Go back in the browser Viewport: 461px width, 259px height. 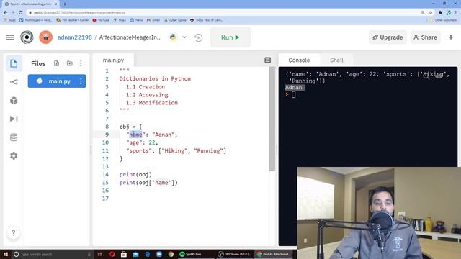(x=5, y=13)
